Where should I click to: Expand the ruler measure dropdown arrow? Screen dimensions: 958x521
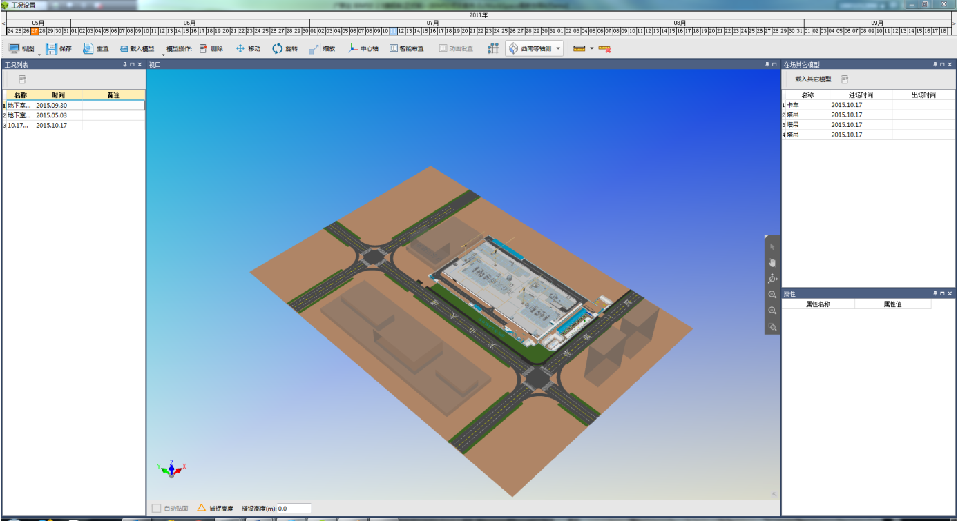pyautogui.click(x=591, y=48)
